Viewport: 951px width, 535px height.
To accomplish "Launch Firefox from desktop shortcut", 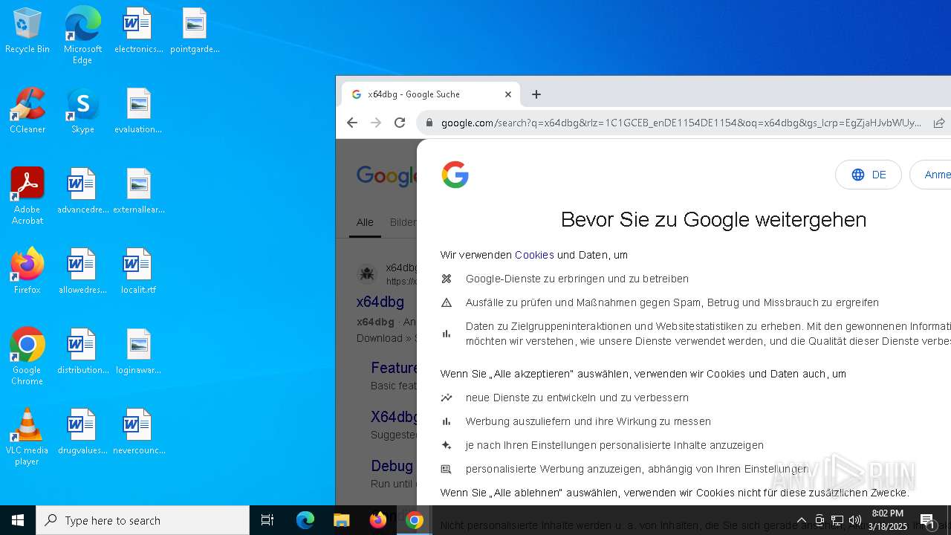I will pyautogui.click(x=27, y=271).
